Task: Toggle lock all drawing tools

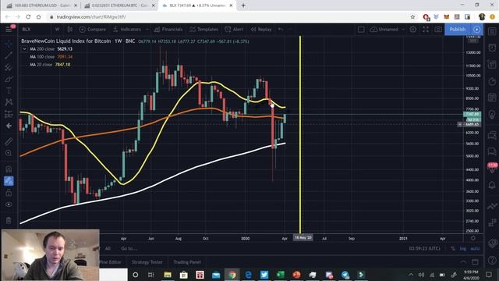Action: point(9,193)
